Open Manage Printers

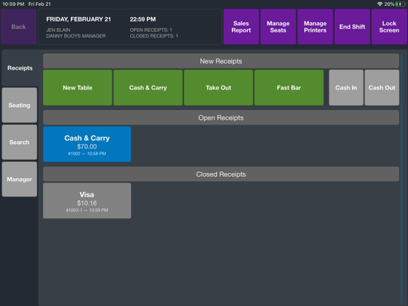315,27
